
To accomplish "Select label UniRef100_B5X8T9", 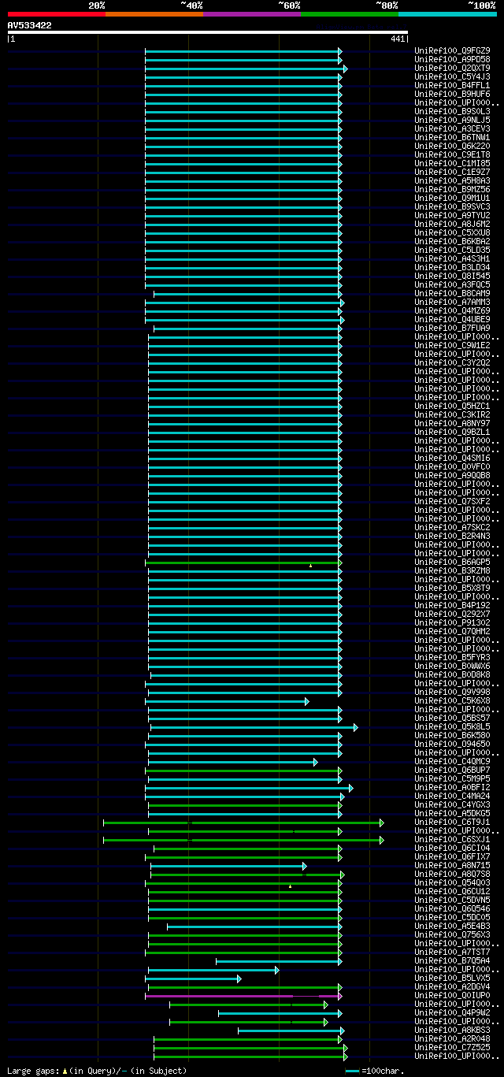I will click(x=452, y=588).
